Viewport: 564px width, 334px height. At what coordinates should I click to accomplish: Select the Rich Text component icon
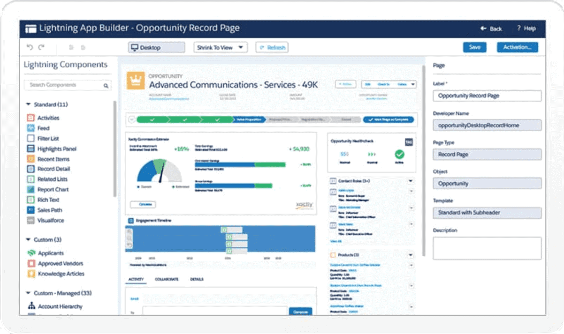31,200
